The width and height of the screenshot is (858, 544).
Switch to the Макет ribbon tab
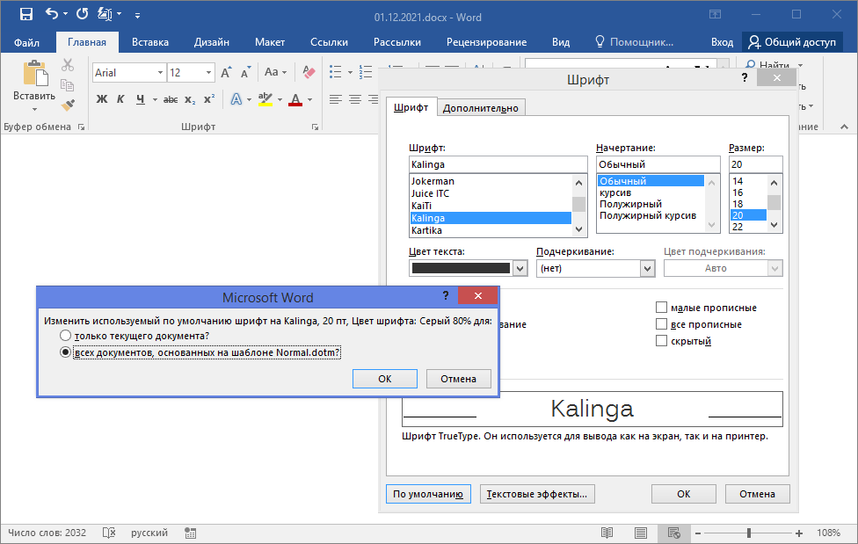click(270, 42)
